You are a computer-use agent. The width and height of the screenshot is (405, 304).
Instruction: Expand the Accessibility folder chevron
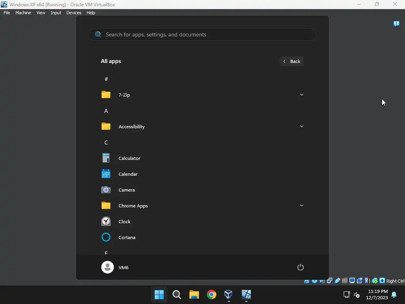point(302,126)
